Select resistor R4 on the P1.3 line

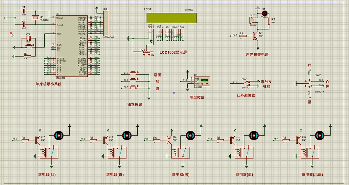tap(25, 140)
